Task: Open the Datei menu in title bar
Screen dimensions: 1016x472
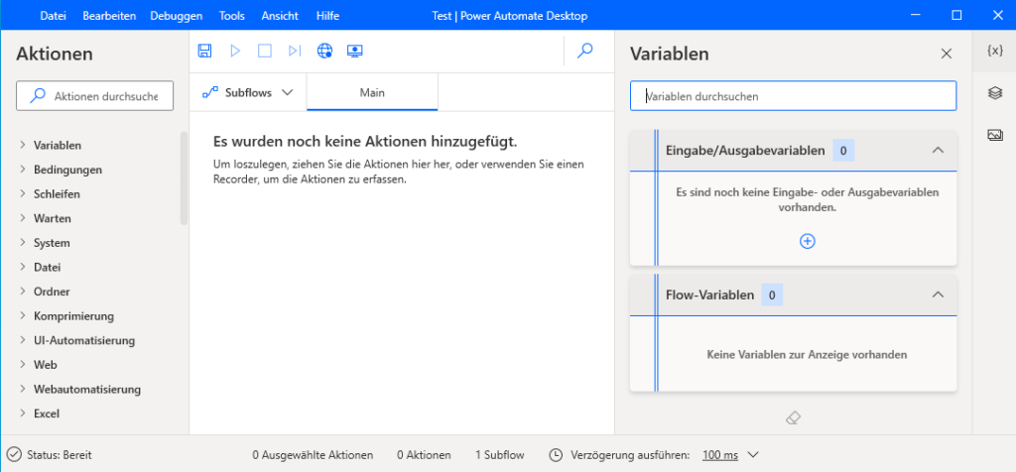Action: click(54, 16)
